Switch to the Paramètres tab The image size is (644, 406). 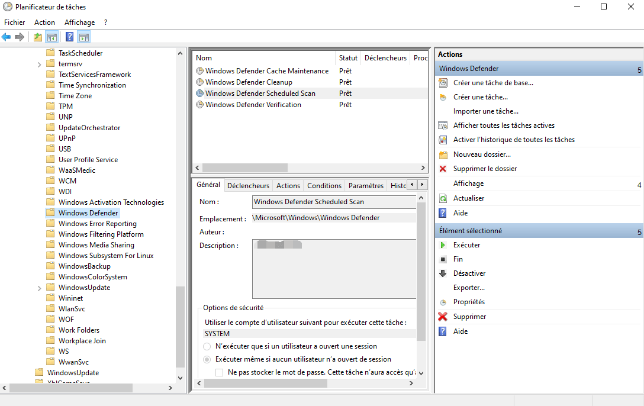tap(366, 186)
